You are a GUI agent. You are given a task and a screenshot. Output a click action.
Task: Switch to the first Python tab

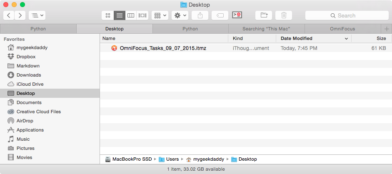(x=38, y=29)
